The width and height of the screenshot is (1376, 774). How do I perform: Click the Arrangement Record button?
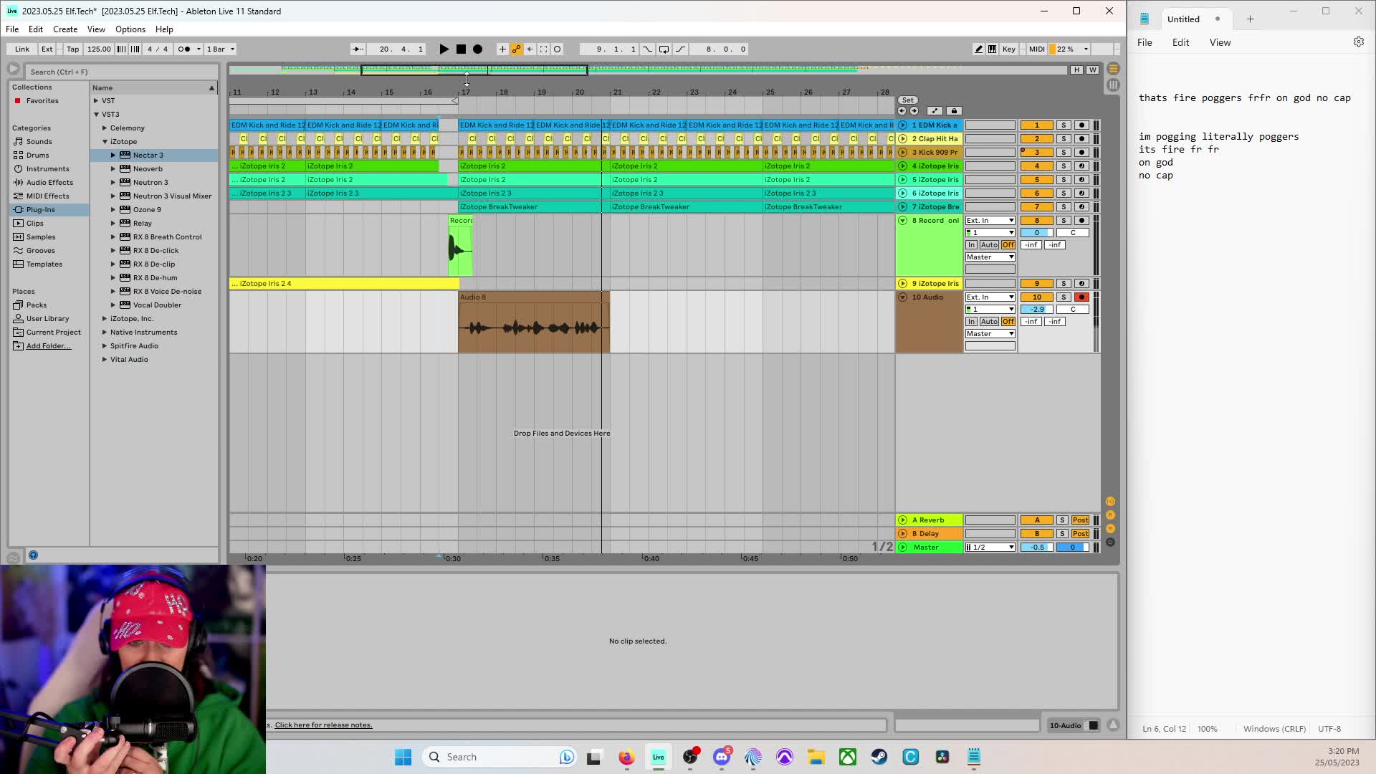478,49
